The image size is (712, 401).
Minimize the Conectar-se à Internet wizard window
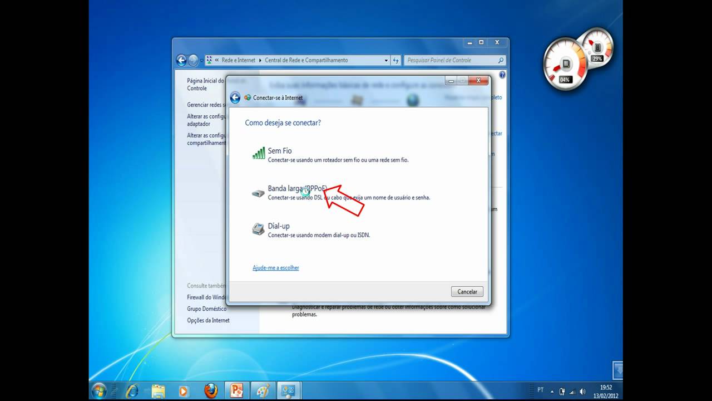point(451,81)
